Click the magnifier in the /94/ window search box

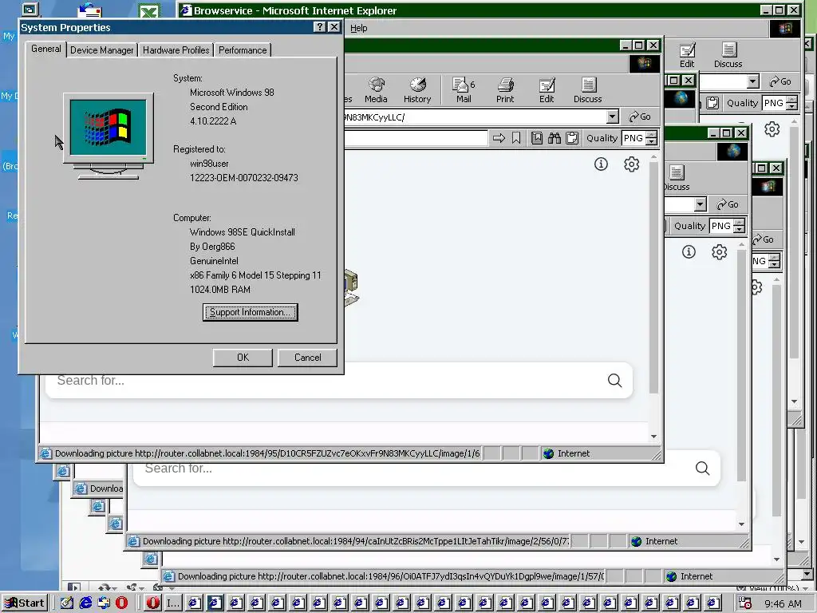702,468
